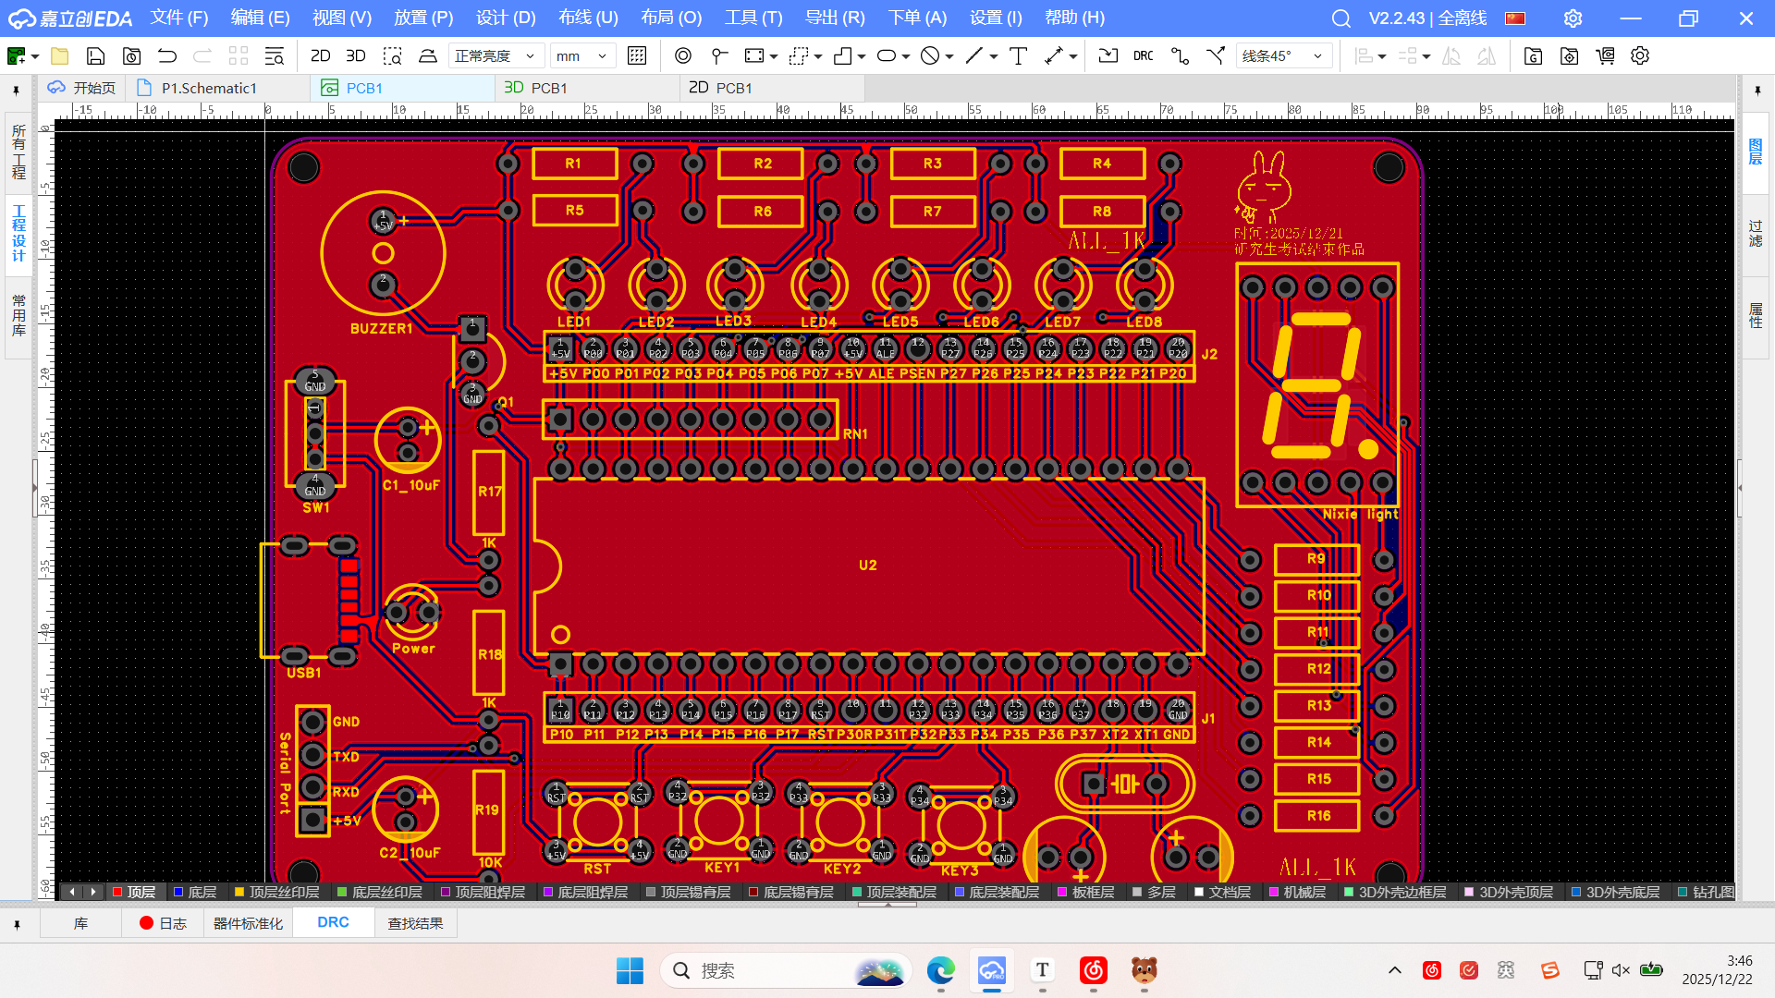Expand the 线条45° routing angle dropdown

pos(1285,55)
